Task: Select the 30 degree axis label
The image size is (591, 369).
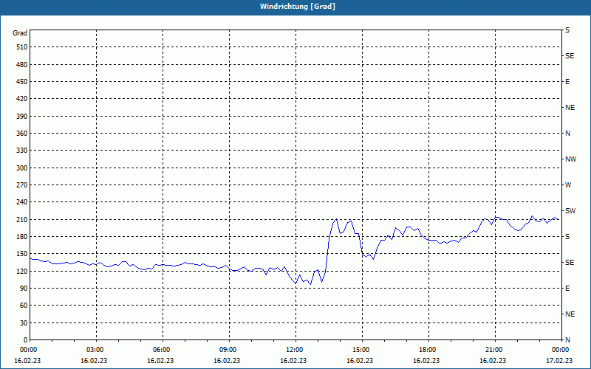Action: (24, 323)
